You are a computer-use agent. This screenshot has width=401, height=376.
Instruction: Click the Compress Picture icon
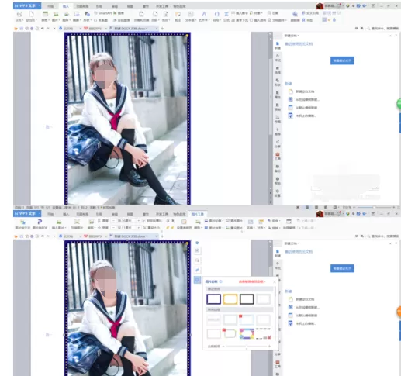point(77,224)
